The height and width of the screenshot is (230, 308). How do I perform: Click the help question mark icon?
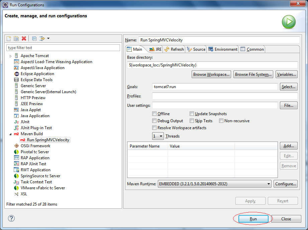point(11,218)
